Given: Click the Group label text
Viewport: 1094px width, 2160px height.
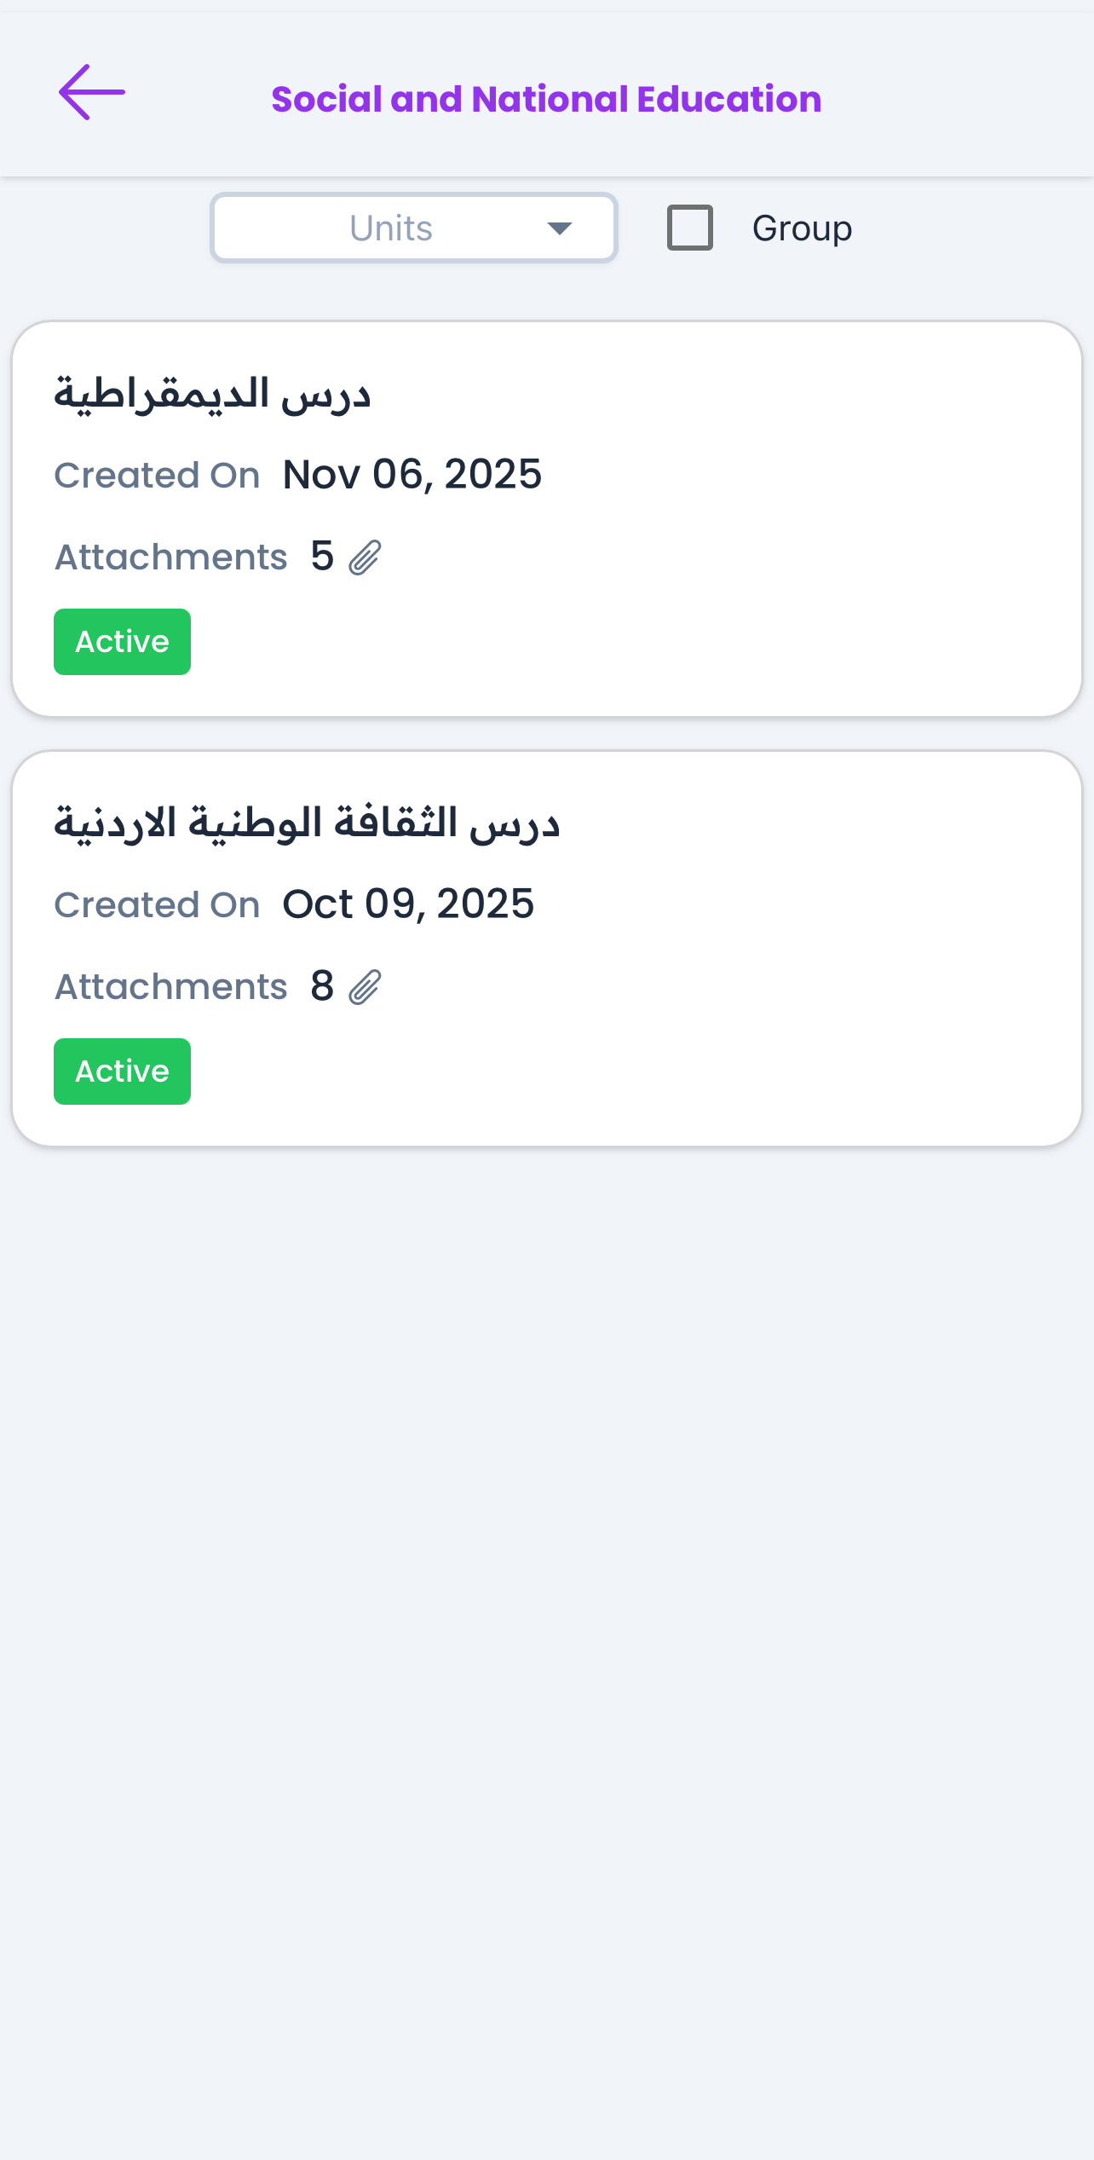Looking at the screenshot, I should (801, 228).
